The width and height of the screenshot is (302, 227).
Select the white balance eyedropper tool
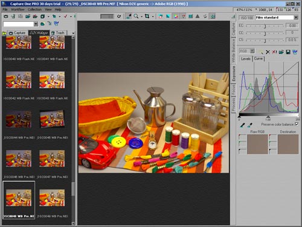point(129,16)
